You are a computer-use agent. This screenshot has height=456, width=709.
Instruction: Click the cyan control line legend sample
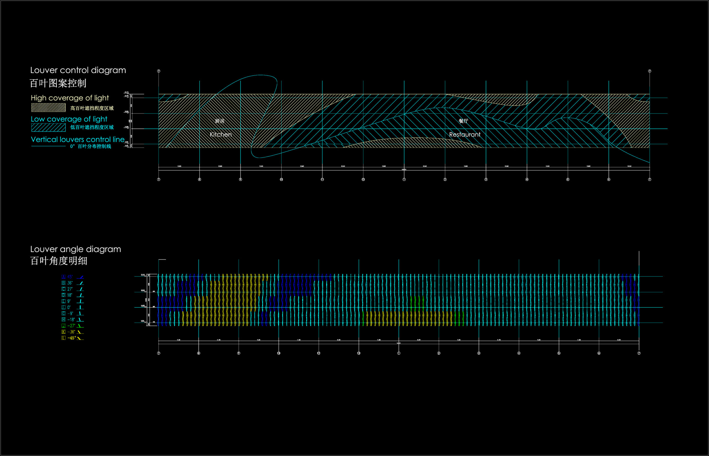click(48, 146)
